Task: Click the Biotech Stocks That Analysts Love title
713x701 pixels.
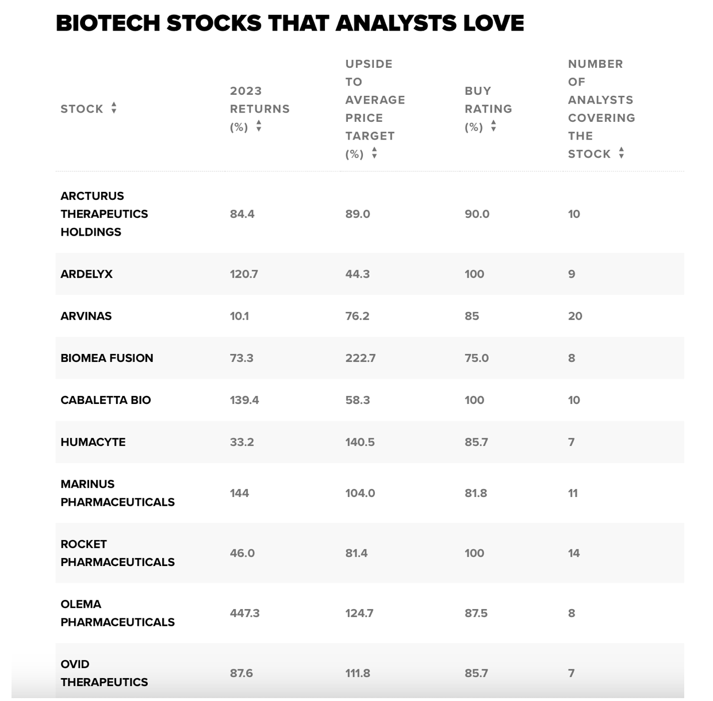Action: 290,24
